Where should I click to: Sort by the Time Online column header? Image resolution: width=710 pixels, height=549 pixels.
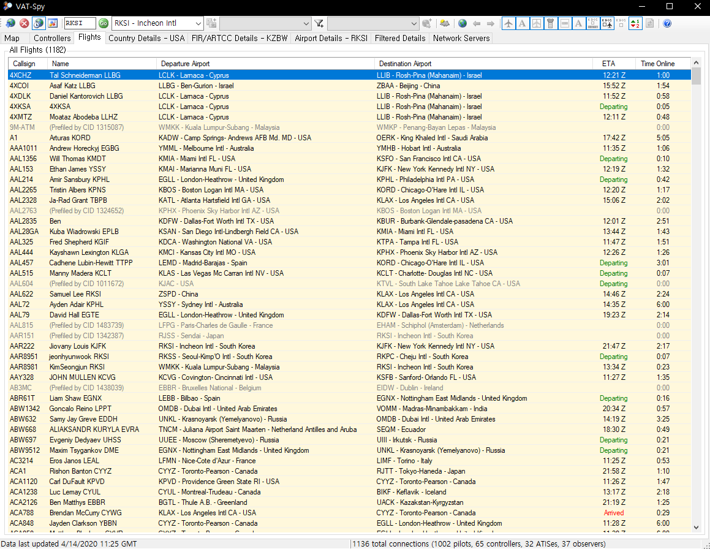click(663, 64)
